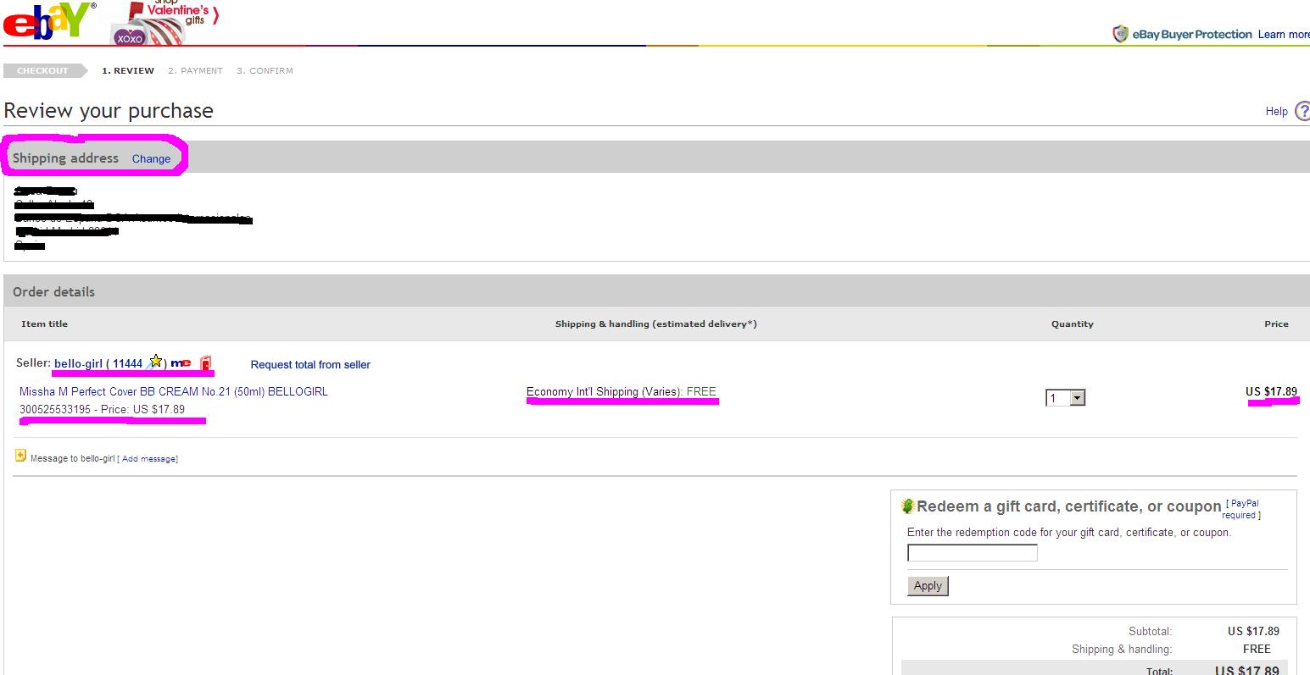Open the Quantity dropdown

pos(1066,398)
